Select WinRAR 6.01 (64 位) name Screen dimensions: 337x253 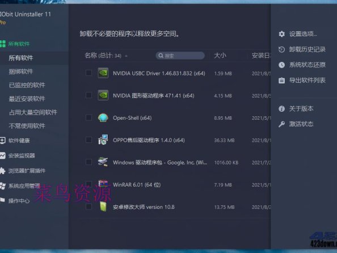pyautogui.click(x=137, y=185)
